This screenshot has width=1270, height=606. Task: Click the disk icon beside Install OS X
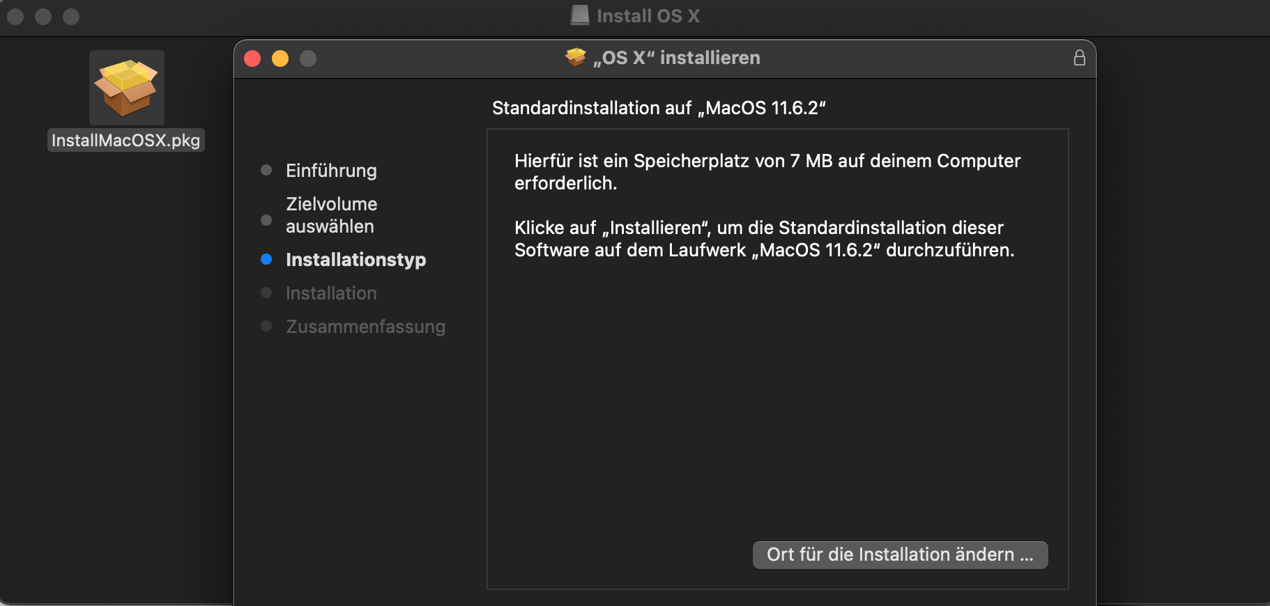coord(579,15)
